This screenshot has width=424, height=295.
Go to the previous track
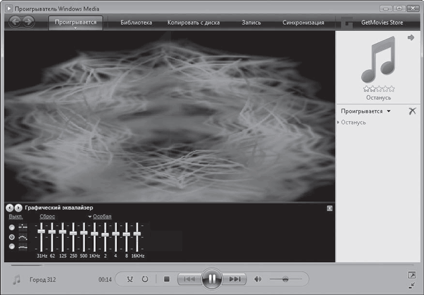[x=188, y=279]
